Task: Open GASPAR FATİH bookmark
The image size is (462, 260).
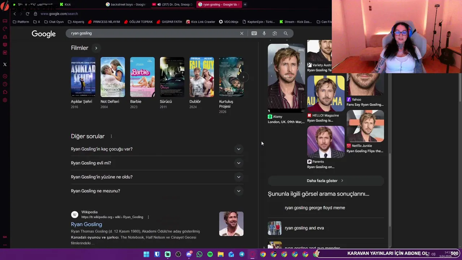Action: click(169, 22)
